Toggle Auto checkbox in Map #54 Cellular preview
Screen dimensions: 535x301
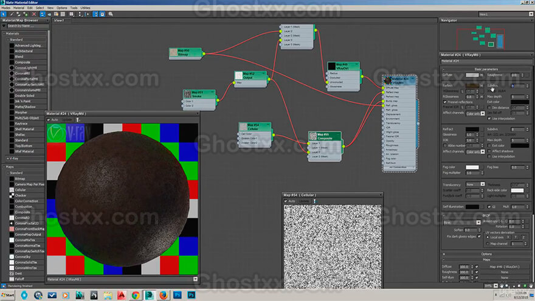point(286,201)
